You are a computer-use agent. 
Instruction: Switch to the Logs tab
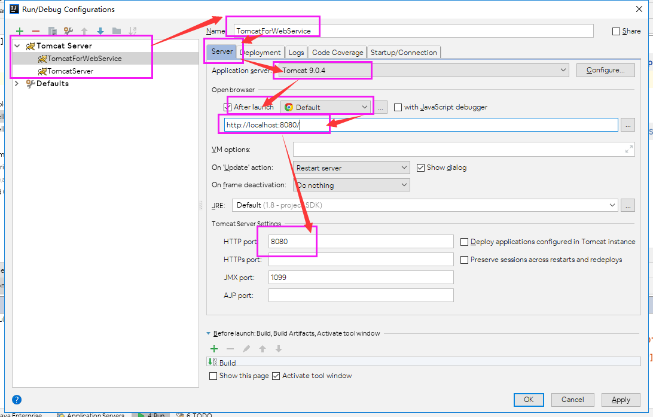(x=296, y=53)
